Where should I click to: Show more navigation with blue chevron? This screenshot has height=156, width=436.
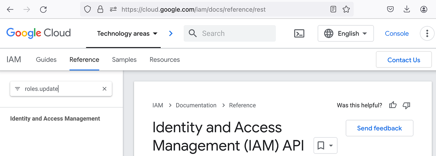(x=171, y=33)
